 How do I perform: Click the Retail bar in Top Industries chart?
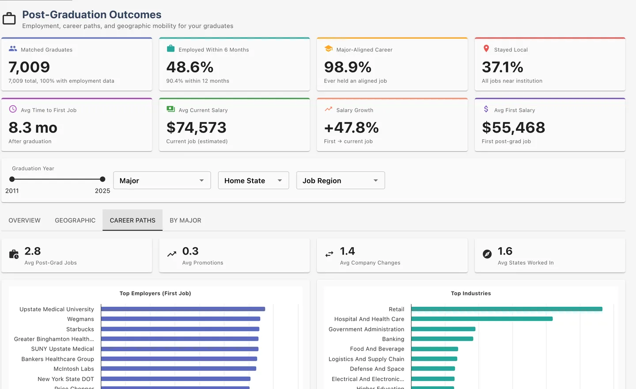tap(507, 309)
